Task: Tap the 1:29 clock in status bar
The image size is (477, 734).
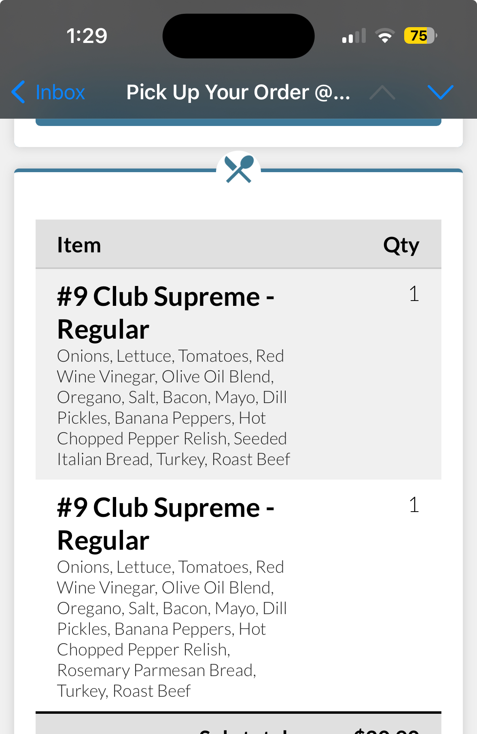Action: [x=87, y=36]
